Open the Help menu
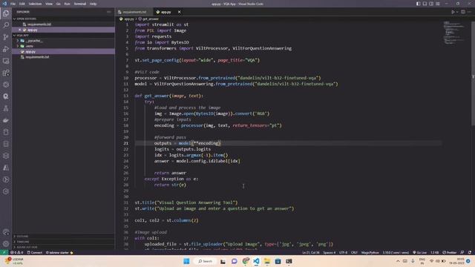The image size is (475, 267). [x=93, y=4]
